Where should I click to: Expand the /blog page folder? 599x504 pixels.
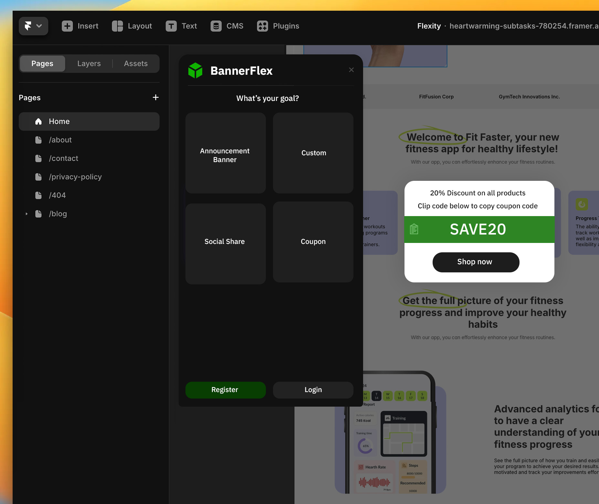click(26, 214)
